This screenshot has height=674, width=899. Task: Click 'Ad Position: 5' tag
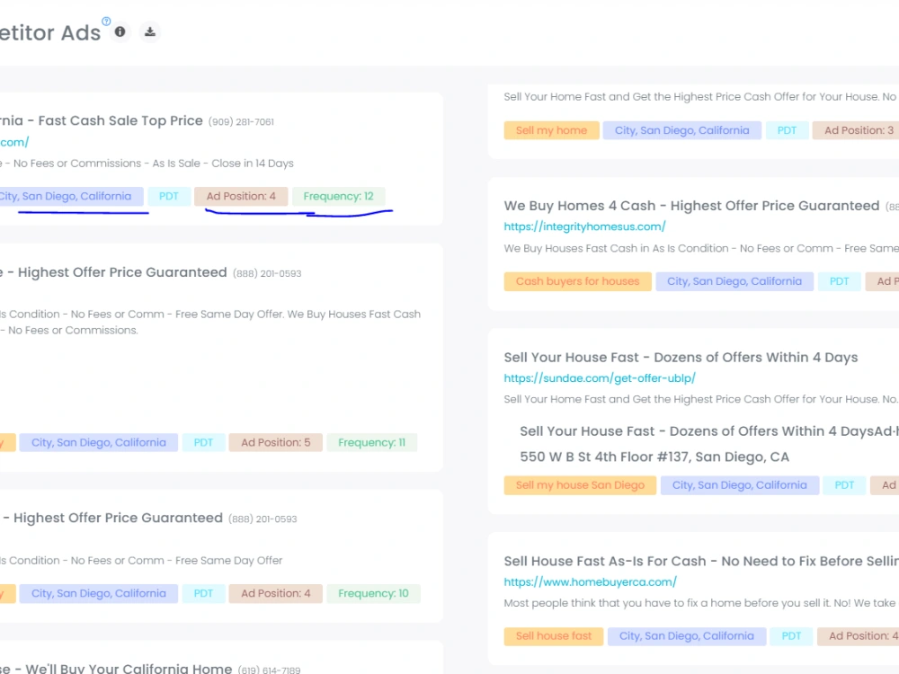pyautogui.click(x=276, y=442)
